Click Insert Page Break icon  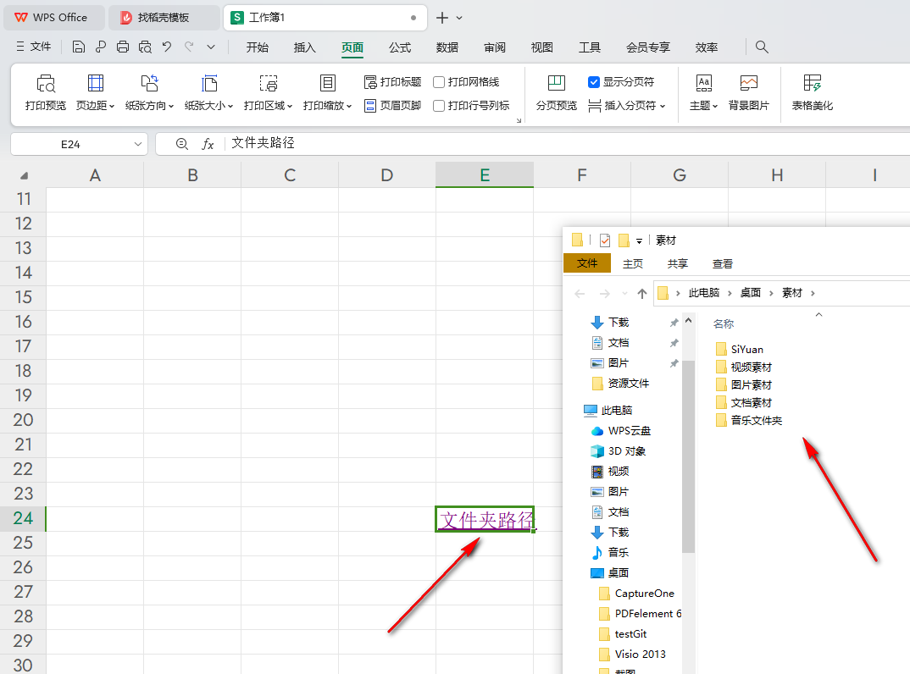(x=594, y=106)
